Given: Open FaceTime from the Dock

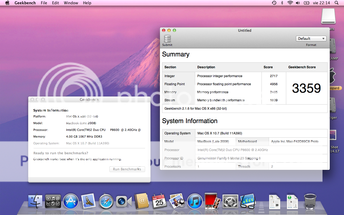Looking at the screenshot, I should coord(124,202).
